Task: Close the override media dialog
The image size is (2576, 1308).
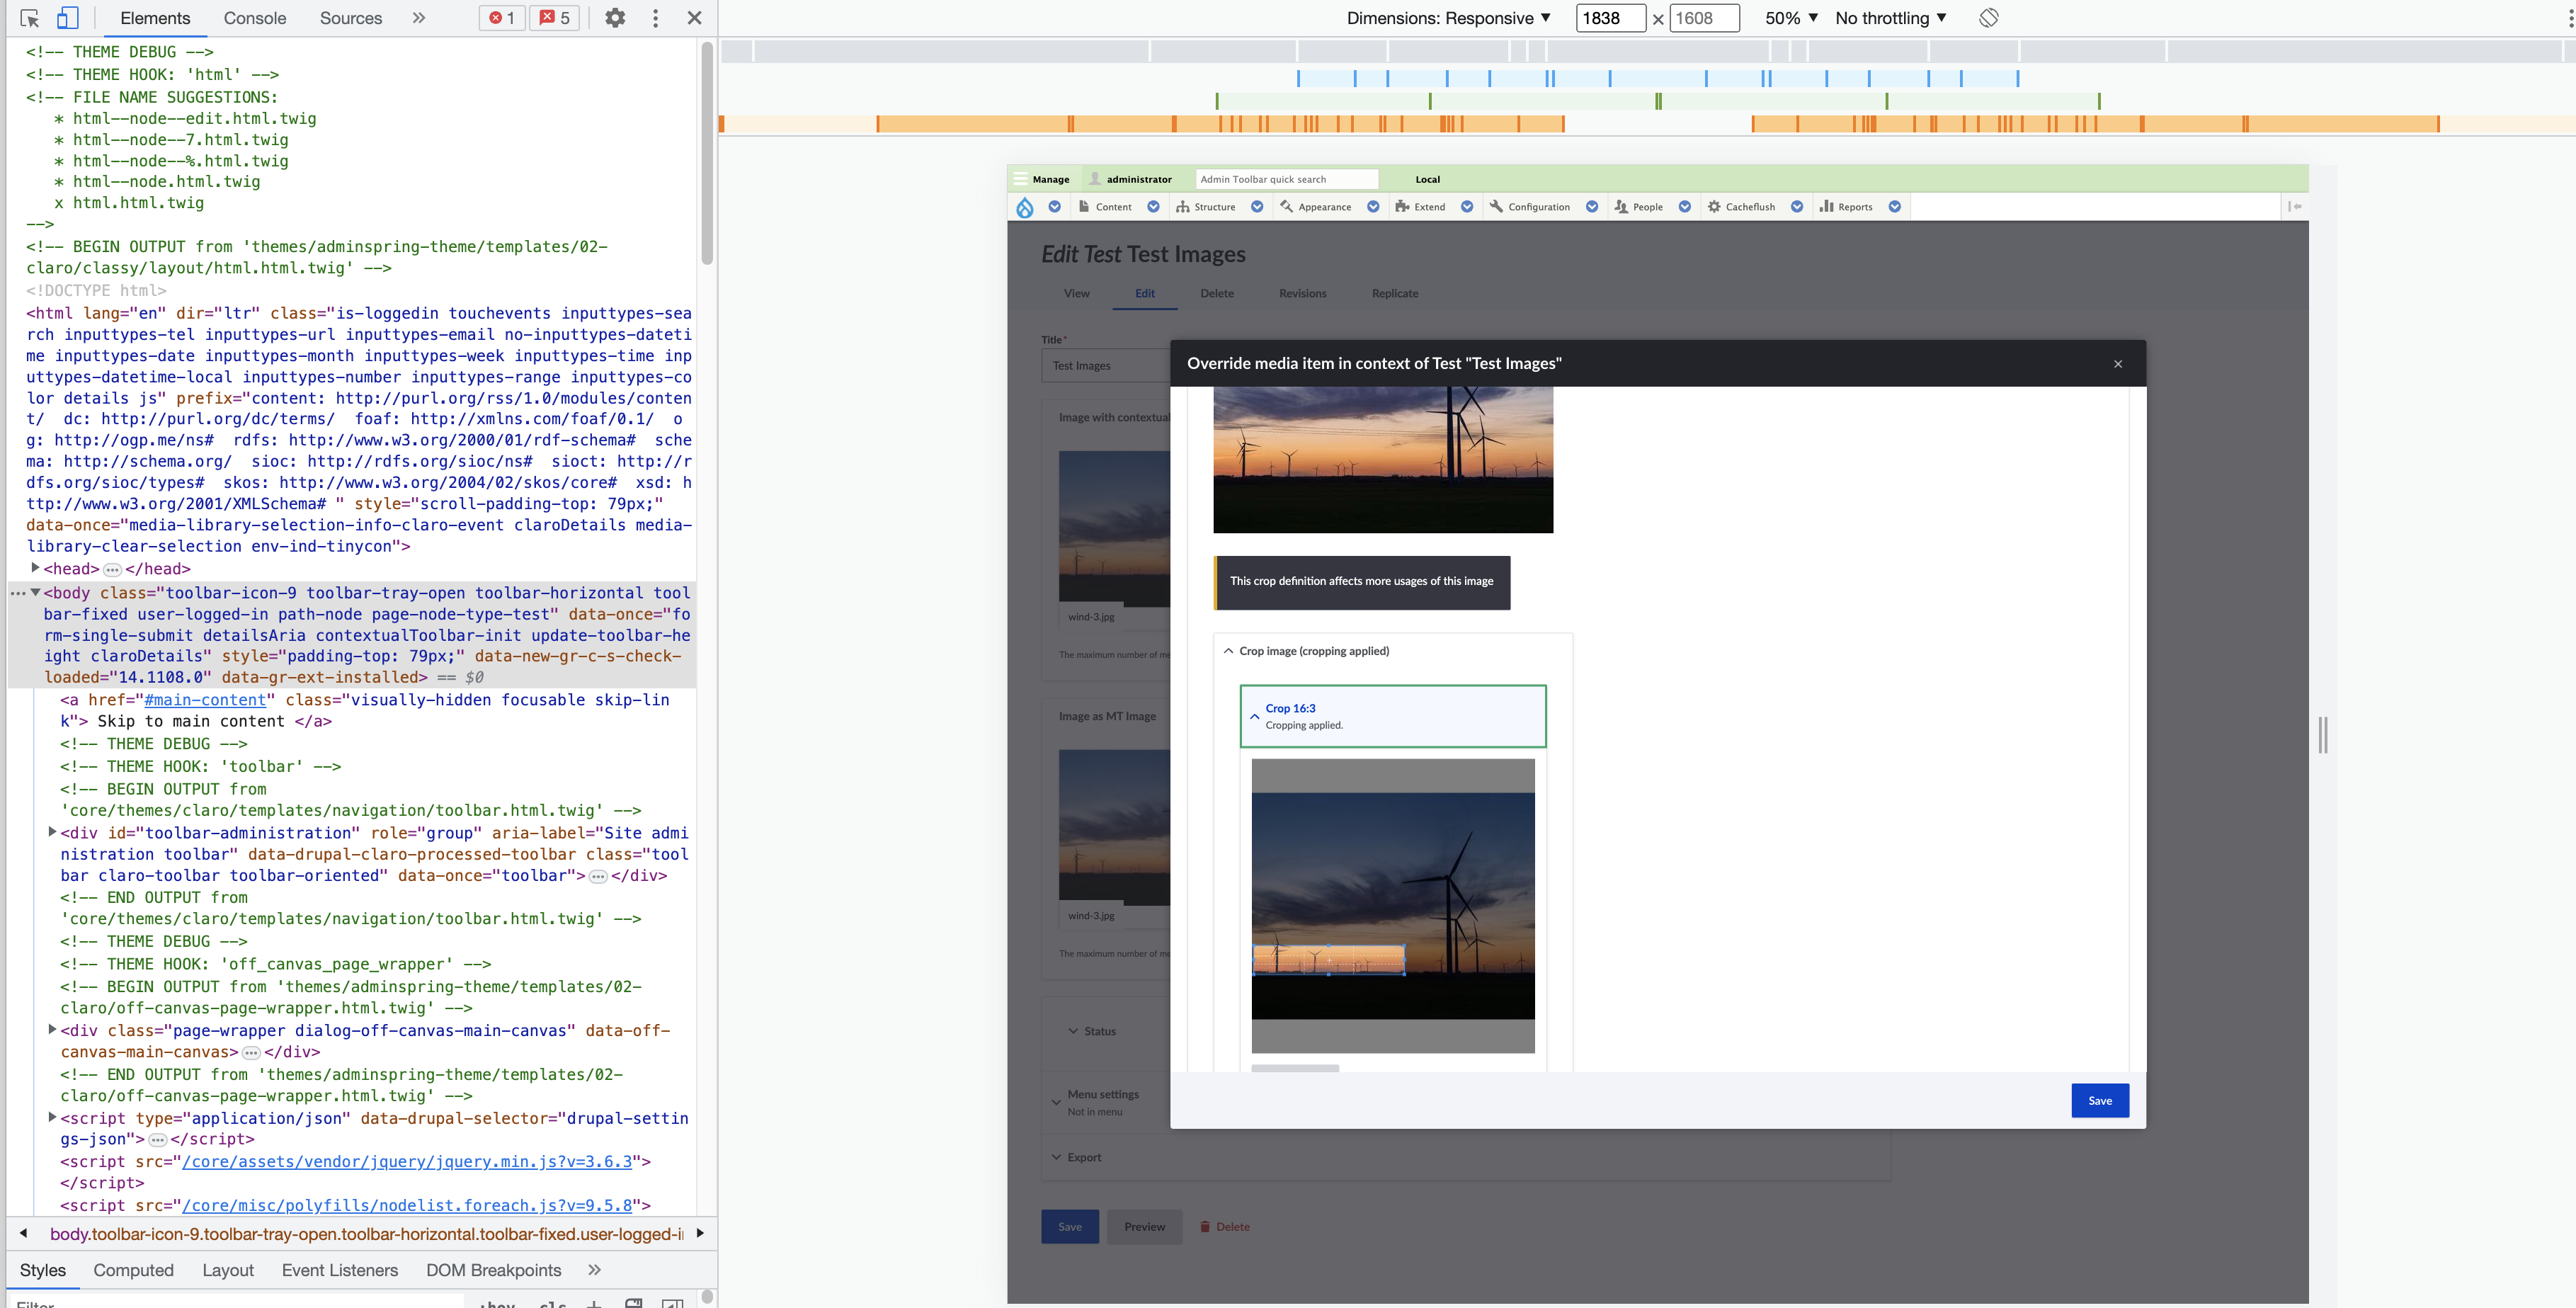Action: (x=2117, y=364)
